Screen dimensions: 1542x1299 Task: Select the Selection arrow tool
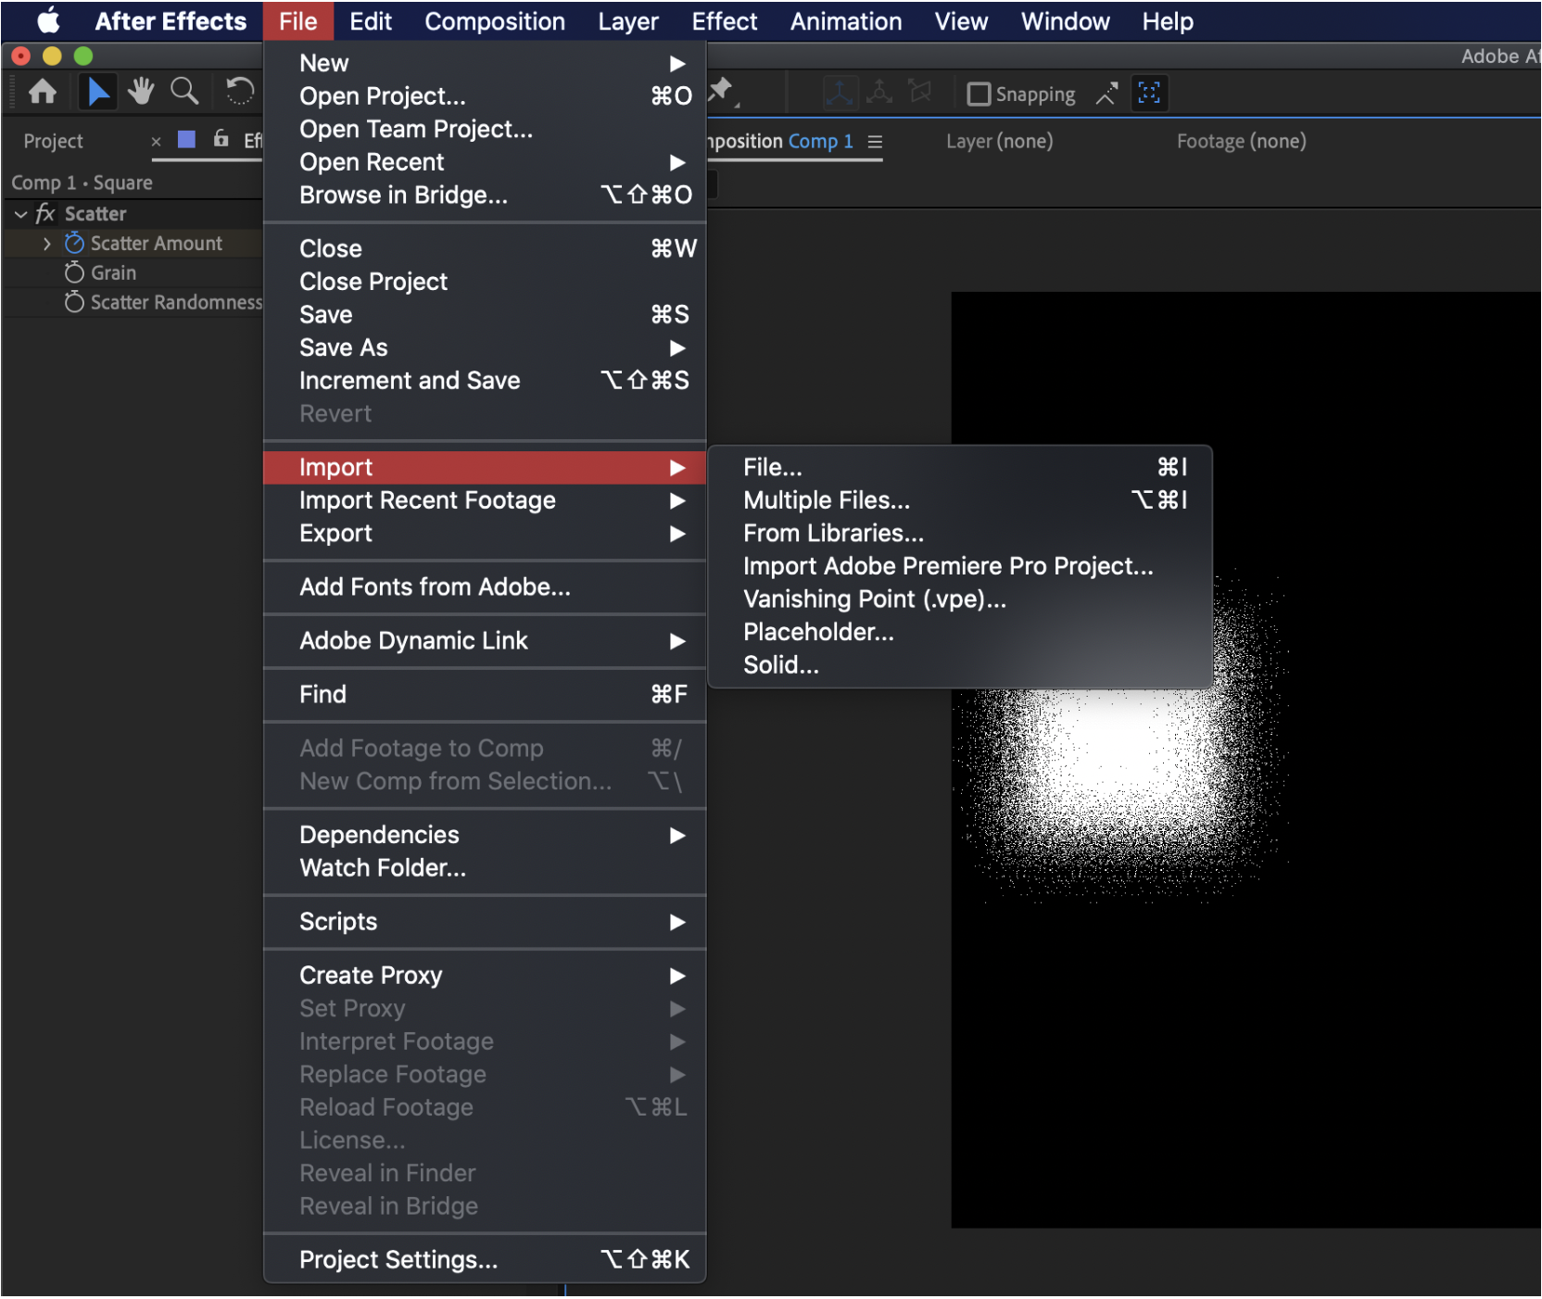coord(97,92)
